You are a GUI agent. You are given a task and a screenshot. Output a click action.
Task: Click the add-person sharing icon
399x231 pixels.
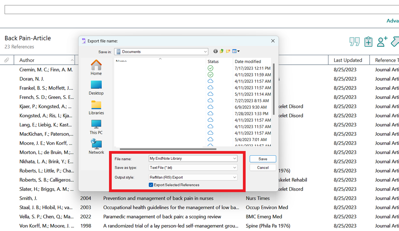382,42
